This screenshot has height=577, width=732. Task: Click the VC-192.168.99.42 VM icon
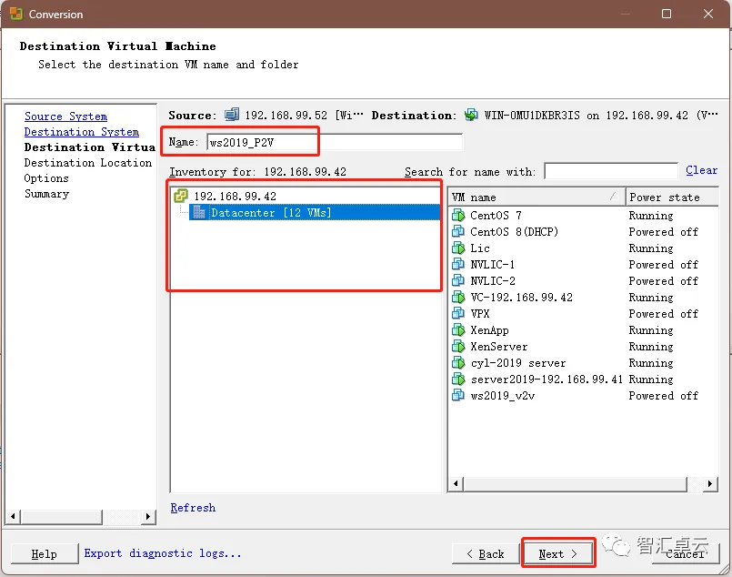coord(458,297)
